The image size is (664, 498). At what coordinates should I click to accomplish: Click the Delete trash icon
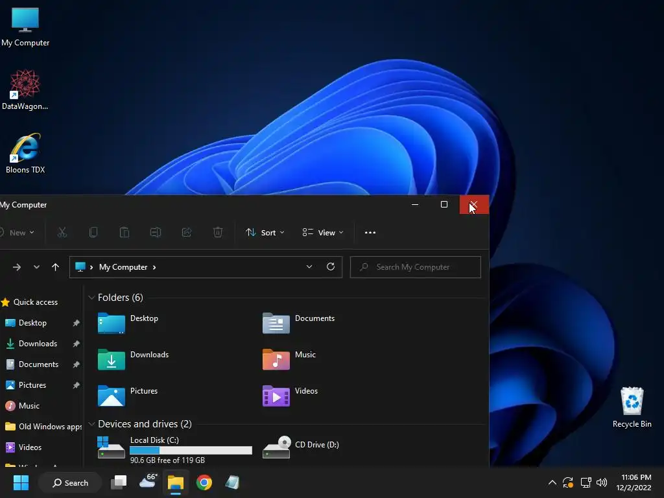click(x=218, y=232)
